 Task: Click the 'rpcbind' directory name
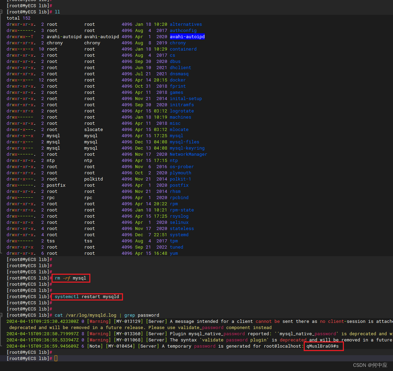click(x=179, y=198)
